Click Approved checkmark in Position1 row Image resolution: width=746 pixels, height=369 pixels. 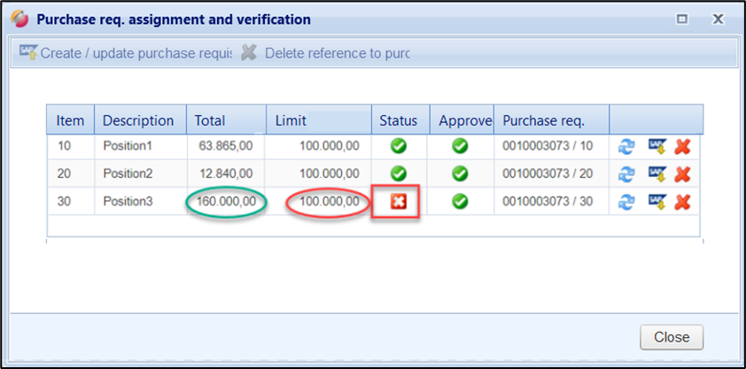point(460,146)
